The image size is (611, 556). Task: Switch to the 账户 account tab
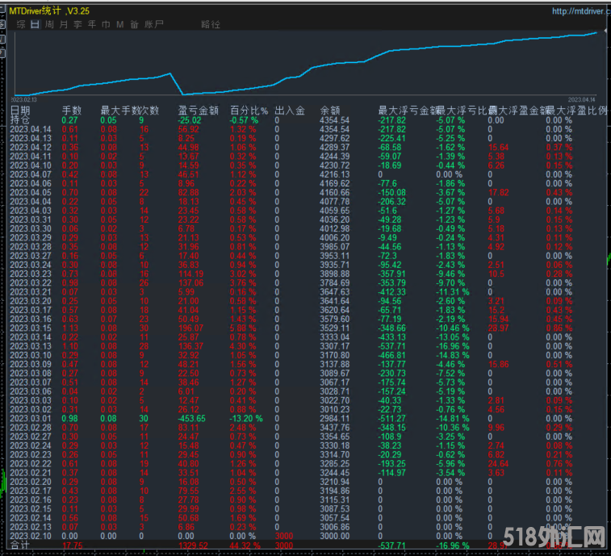(x=153, y=24)
